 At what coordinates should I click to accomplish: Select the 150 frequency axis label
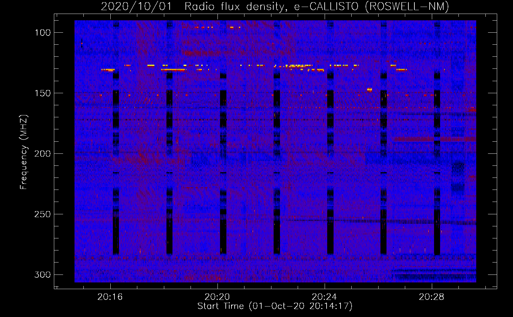42,93
